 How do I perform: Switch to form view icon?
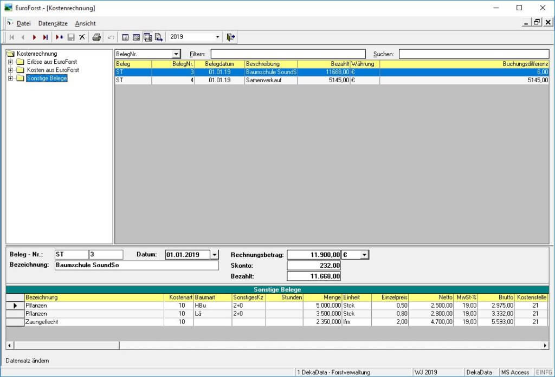pos(136,37)
